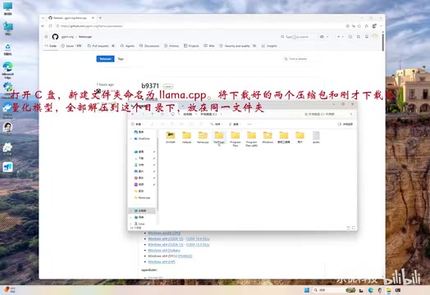Open the View dropdown in Explorer toolbar
430x295 pixels.
[x=235, y=124]
